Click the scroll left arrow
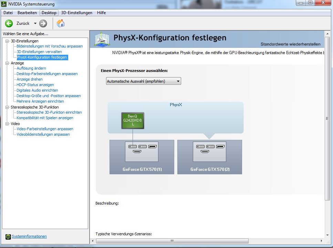The image size is (333, 248). [x=93, y=241]
